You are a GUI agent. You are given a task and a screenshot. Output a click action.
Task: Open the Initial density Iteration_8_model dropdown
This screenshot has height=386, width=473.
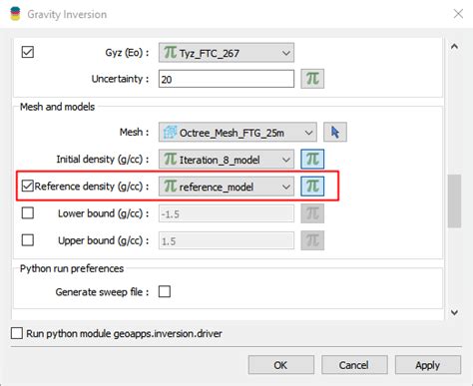pos(227,160)
